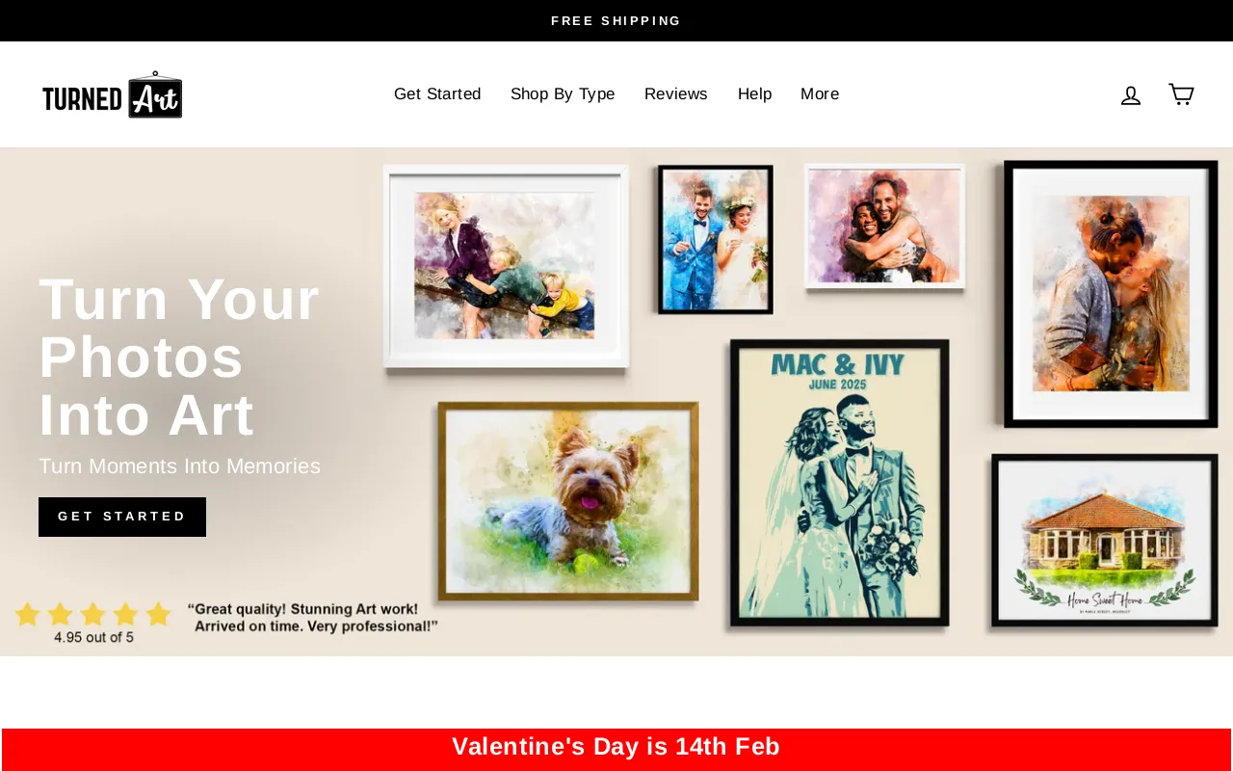
Task: Expand the Shop By Type menu
Action: point(563,94)
